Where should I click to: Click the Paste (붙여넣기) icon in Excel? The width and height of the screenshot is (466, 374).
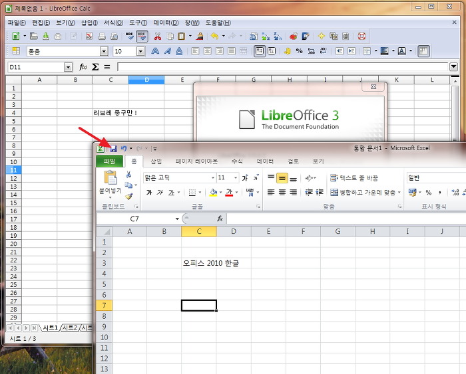point(111,177)
